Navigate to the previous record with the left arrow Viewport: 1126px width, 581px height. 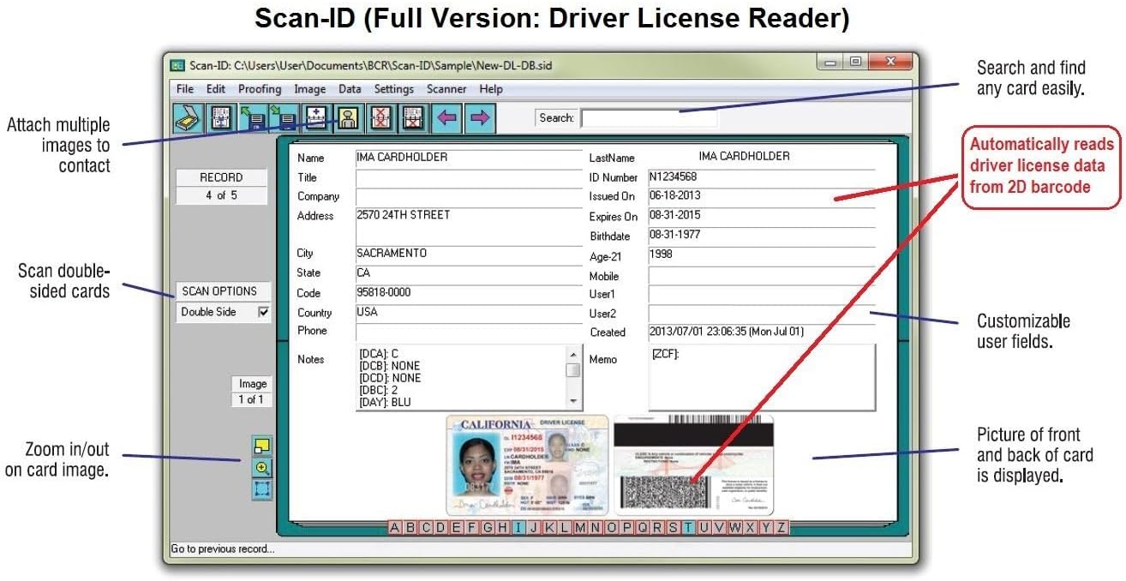pos(446,117)
